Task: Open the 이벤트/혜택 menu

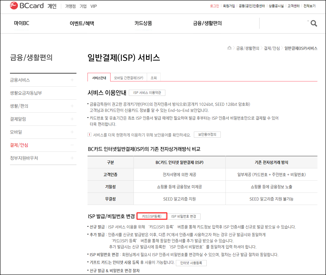Action: click(x=81, y=23)
